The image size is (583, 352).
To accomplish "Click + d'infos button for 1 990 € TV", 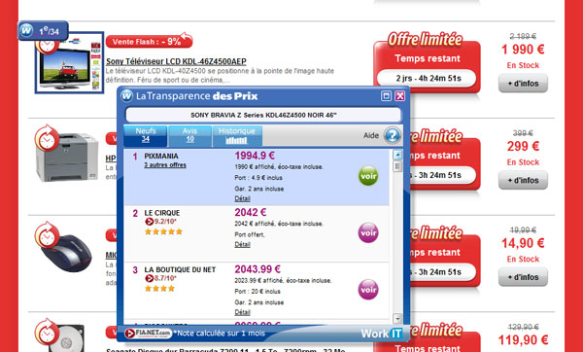I will tap(523, 84).
